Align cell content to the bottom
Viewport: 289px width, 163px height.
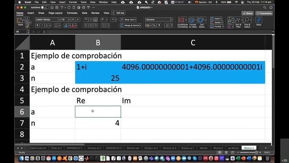[96, 19]
